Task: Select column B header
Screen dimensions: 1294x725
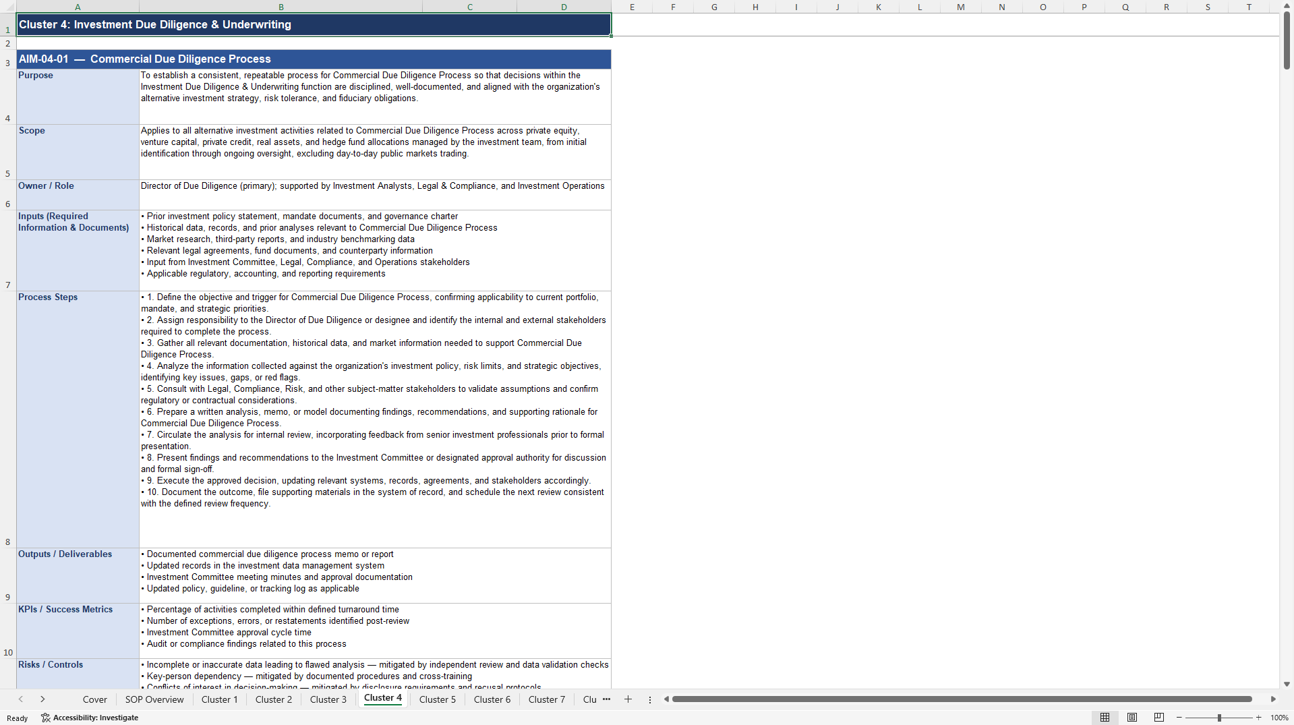Action: tap(281, 7)
